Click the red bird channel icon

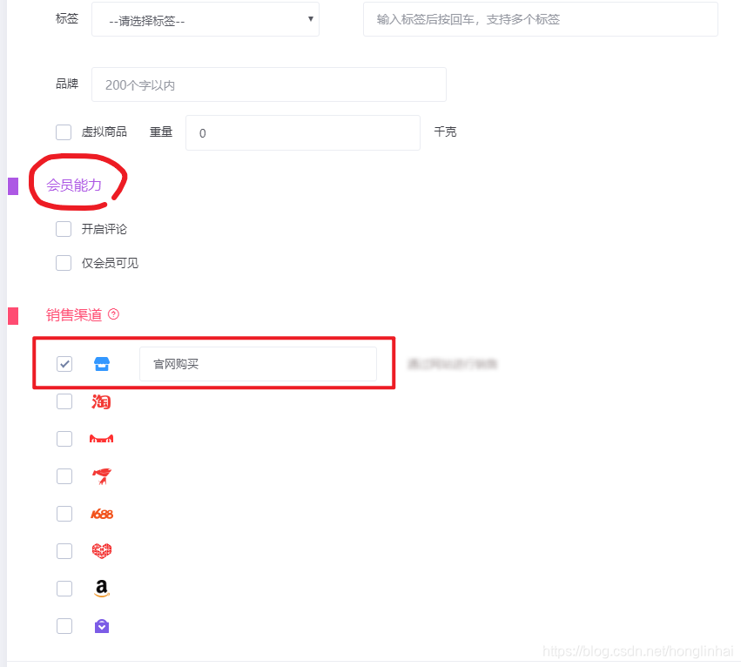[x=102, y=476]
